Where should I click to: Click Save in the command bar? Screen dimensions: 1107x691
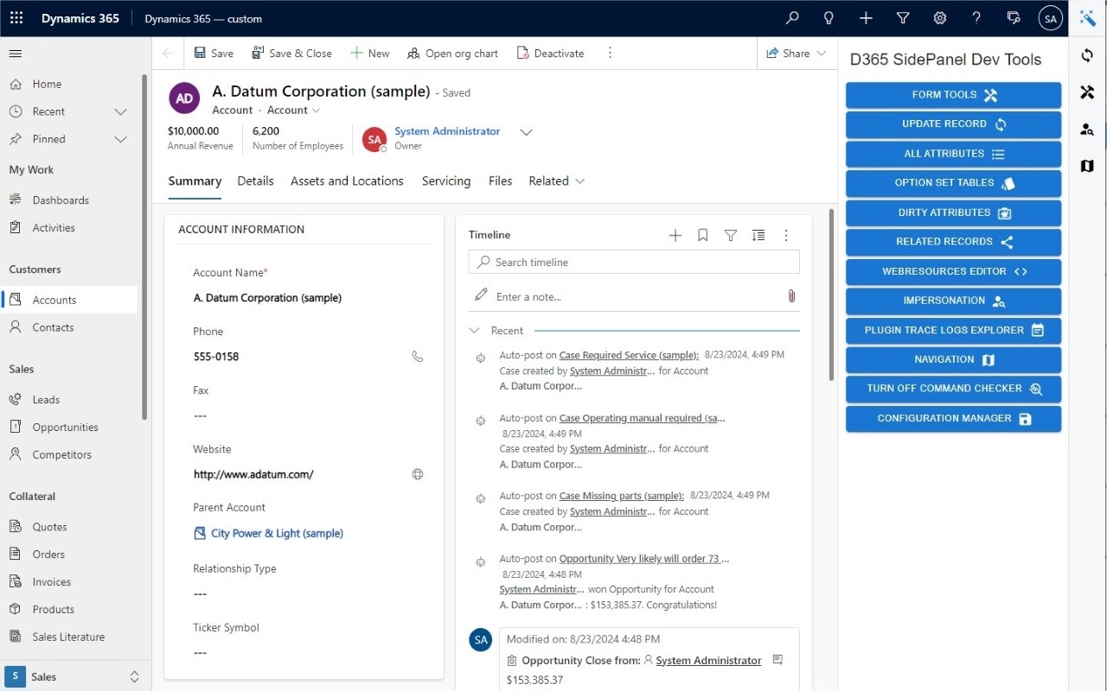point(213,54)
